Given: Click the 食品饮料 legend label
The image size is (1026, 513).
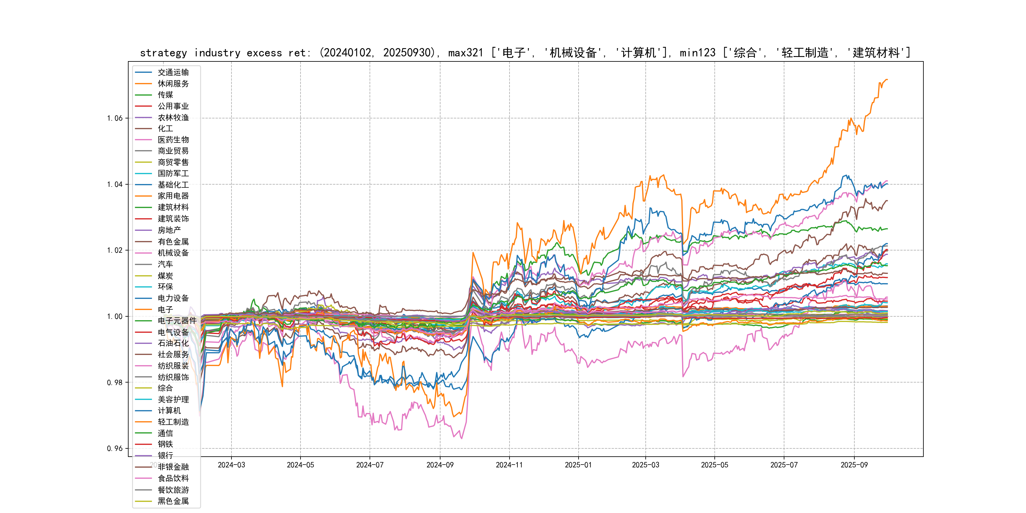Looking at the screenshot, I should click(x=173, y=478).
